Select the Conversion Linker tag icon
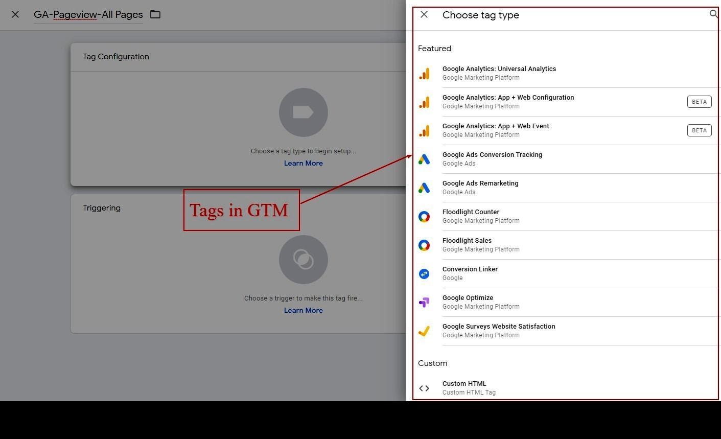 click(424, 273)
